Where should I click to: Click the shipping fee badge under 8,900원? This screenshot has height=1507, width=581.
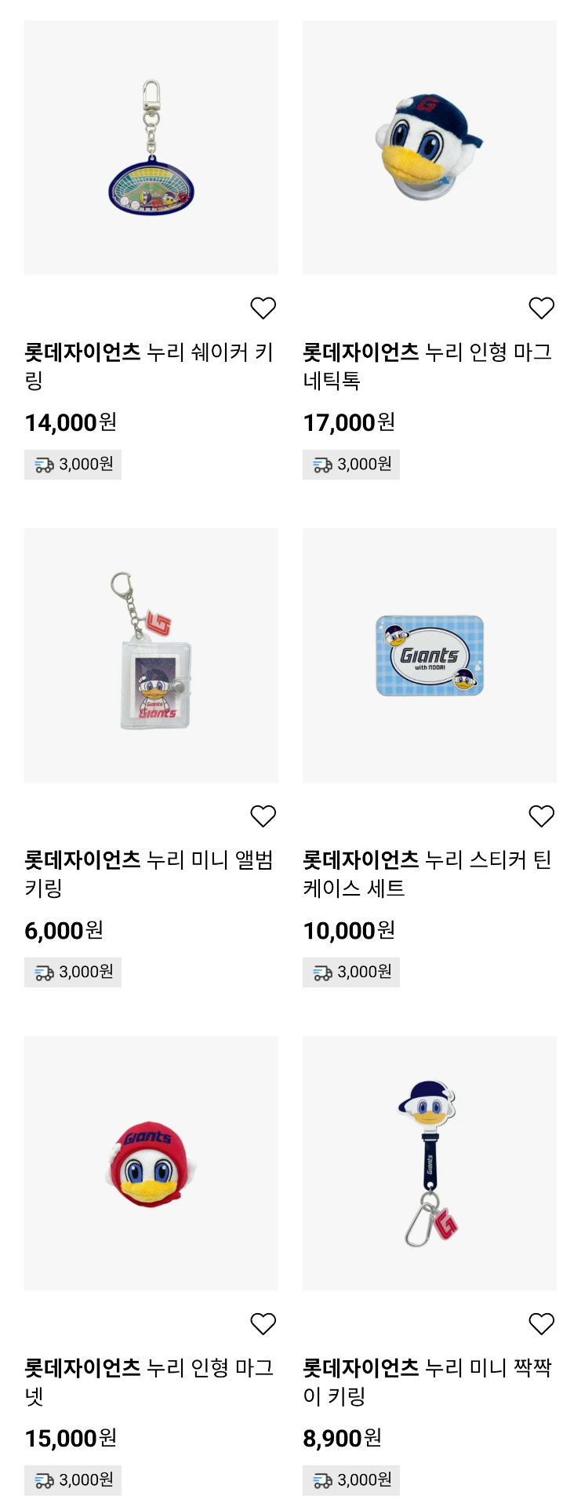click(x=351, y=1480)
